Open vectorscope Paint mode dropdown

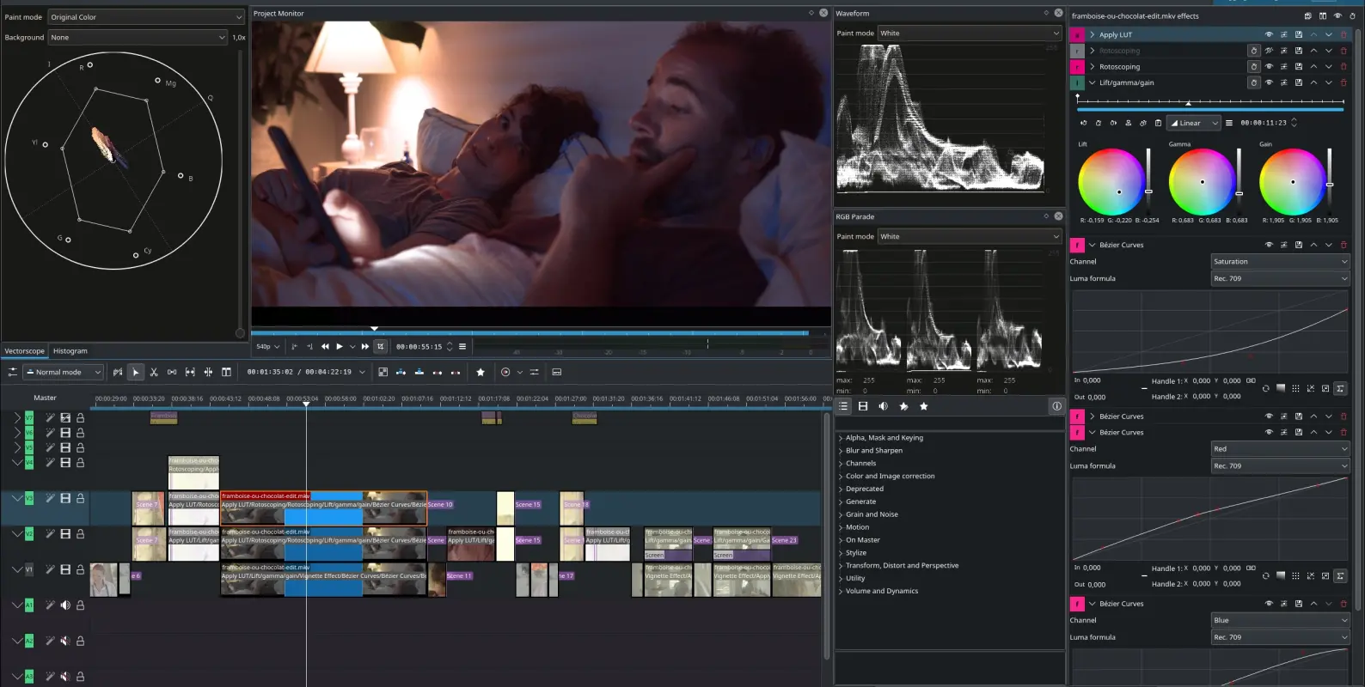[146, 17]
